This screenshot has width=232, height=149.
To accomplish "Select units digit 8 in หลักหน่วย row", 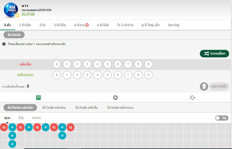I will 138,75.
